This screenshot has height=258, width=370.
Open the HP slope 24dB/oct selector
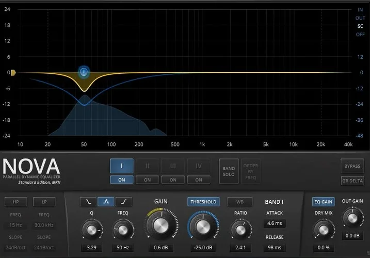(x=15, y=247)
